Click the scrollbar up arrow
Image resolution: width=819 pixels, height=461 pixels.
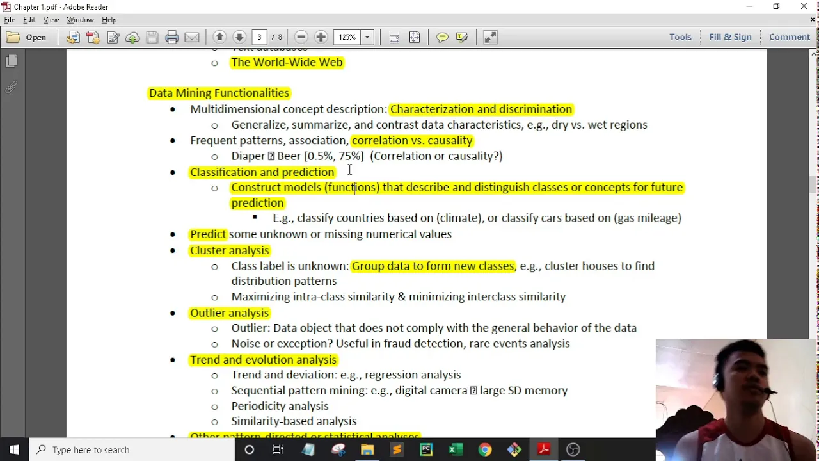click(x=813, y=54)
